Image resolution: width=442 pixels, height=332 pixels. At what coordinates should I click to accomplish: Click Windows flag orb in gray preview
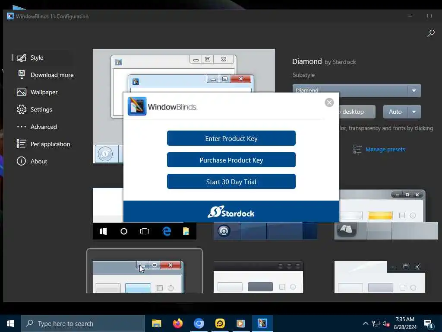(x=347, y=229)
